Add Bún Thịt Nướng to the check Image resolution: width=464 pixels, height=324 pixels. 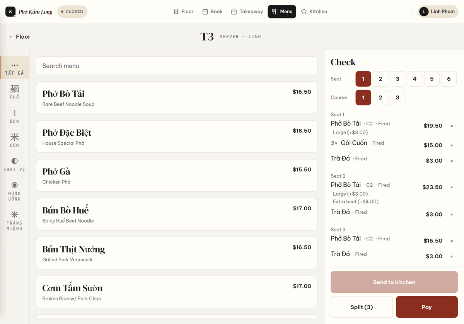[177, 253]
